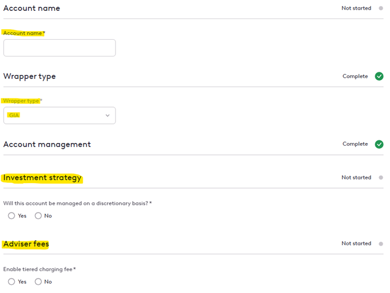Click the Wrapper type green complete checkmark
The height and width of the screenshot is (293, 390).
379,76
